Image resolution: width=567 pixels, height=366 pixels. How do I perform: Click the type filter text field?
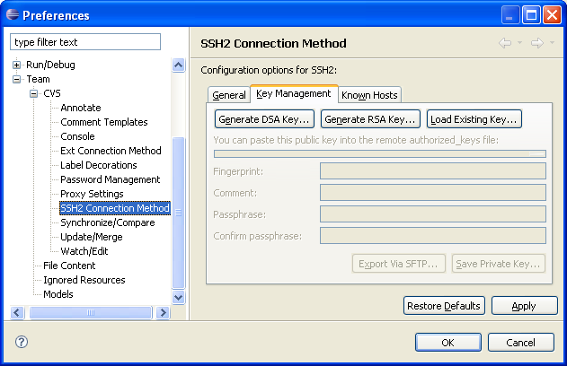coord(85,42)
